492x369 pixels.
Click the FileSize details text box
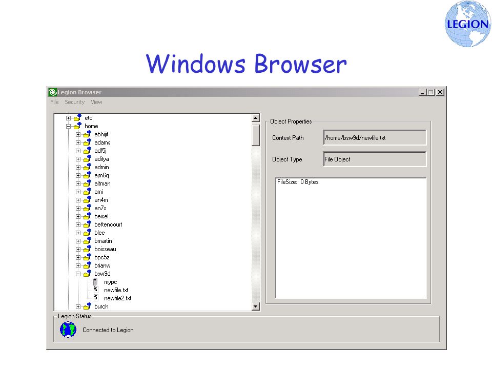pyautogui.click(x=351, y=238)
